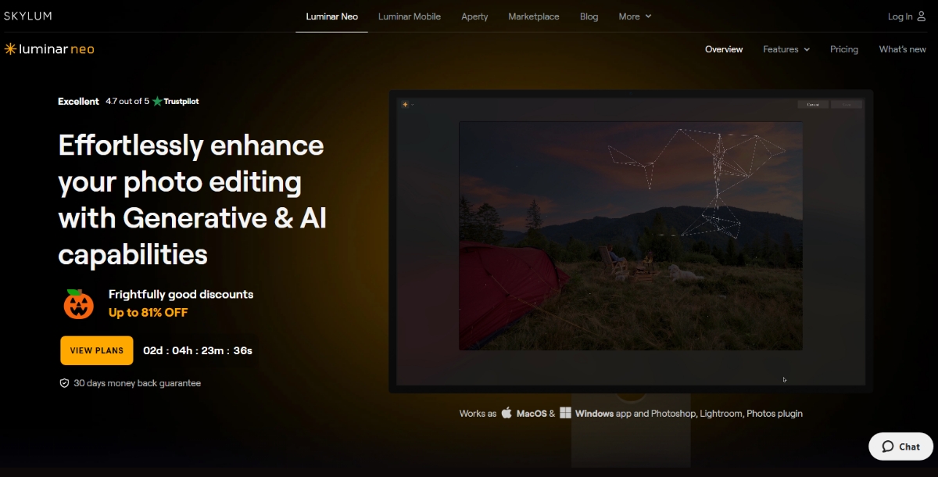Open the Luminar Mobile tab

point(410,16)
